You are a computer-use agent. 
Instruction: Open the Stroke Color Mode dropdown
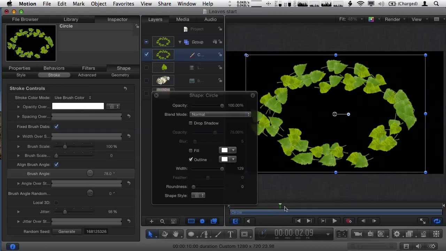point(73,98)
